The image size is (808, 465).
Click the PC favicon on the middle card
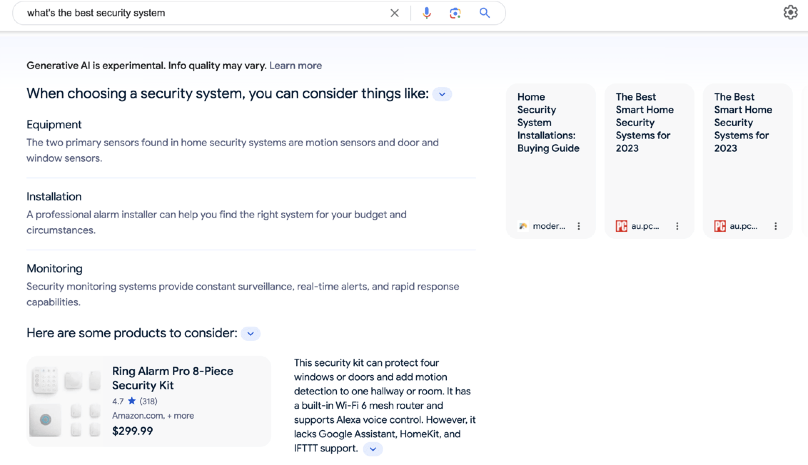(621, 226)
